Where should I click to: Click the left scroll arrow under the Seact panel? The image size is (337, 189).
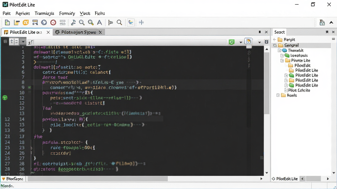(302, 179)
